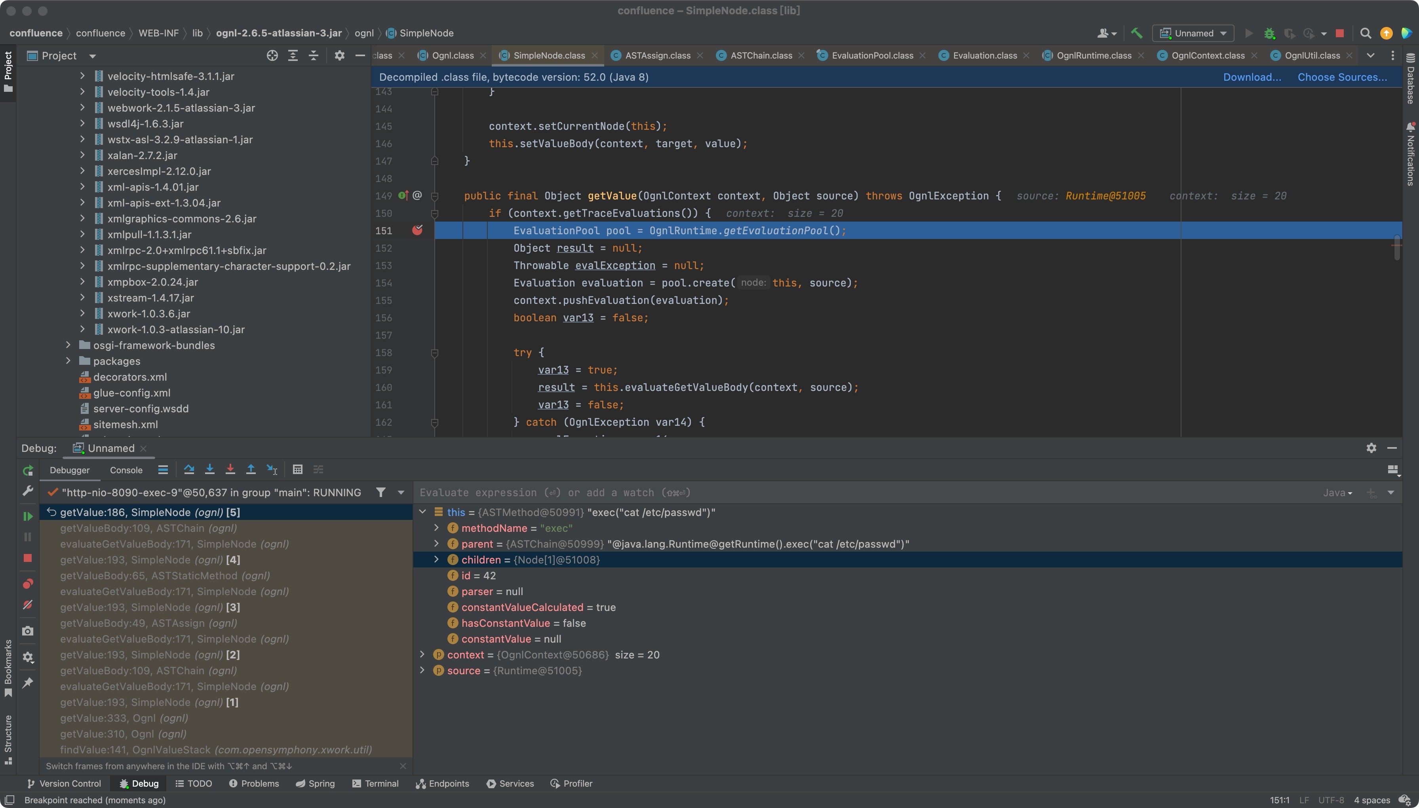The height and width of the screenshot is (808, 1419).
Task: Open the thread selector dropdown arrow
Action: (401, 492)
